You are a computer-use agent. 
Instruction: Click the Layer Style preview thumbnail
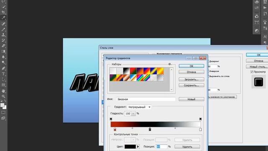coord(259,82)
